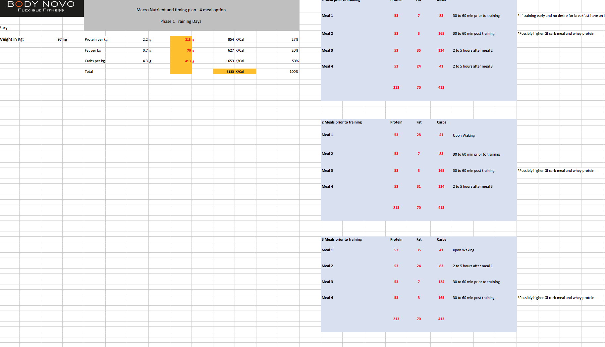
Task: Select the 'Carbs per kg' label cell
Action: click(x=95, y=61)
